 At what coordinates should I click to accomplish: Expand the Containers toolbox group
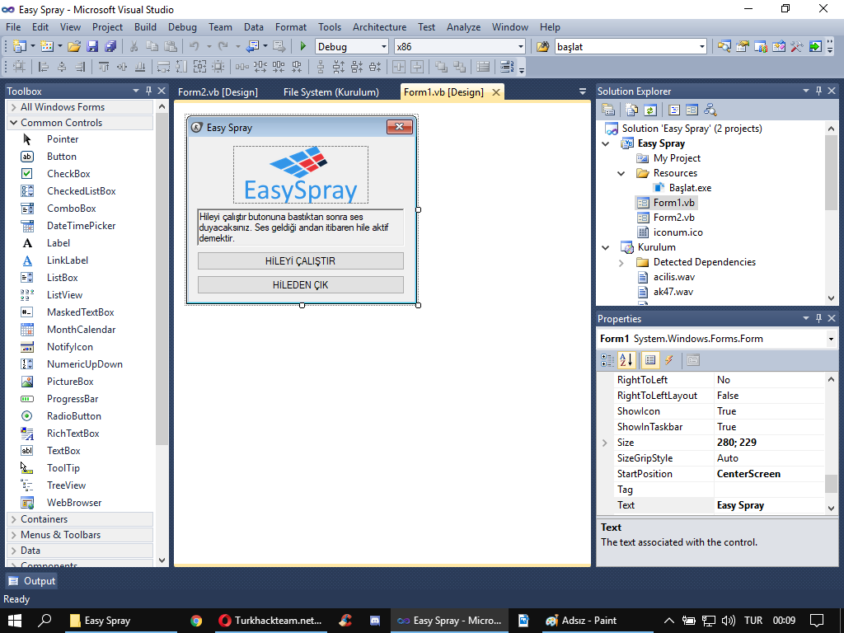point(13,519)
